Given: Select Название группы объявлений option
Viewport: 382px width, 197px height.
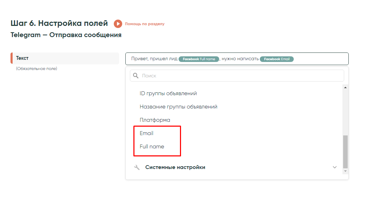Looking at the screenshot, I should [x=178, y=107].
